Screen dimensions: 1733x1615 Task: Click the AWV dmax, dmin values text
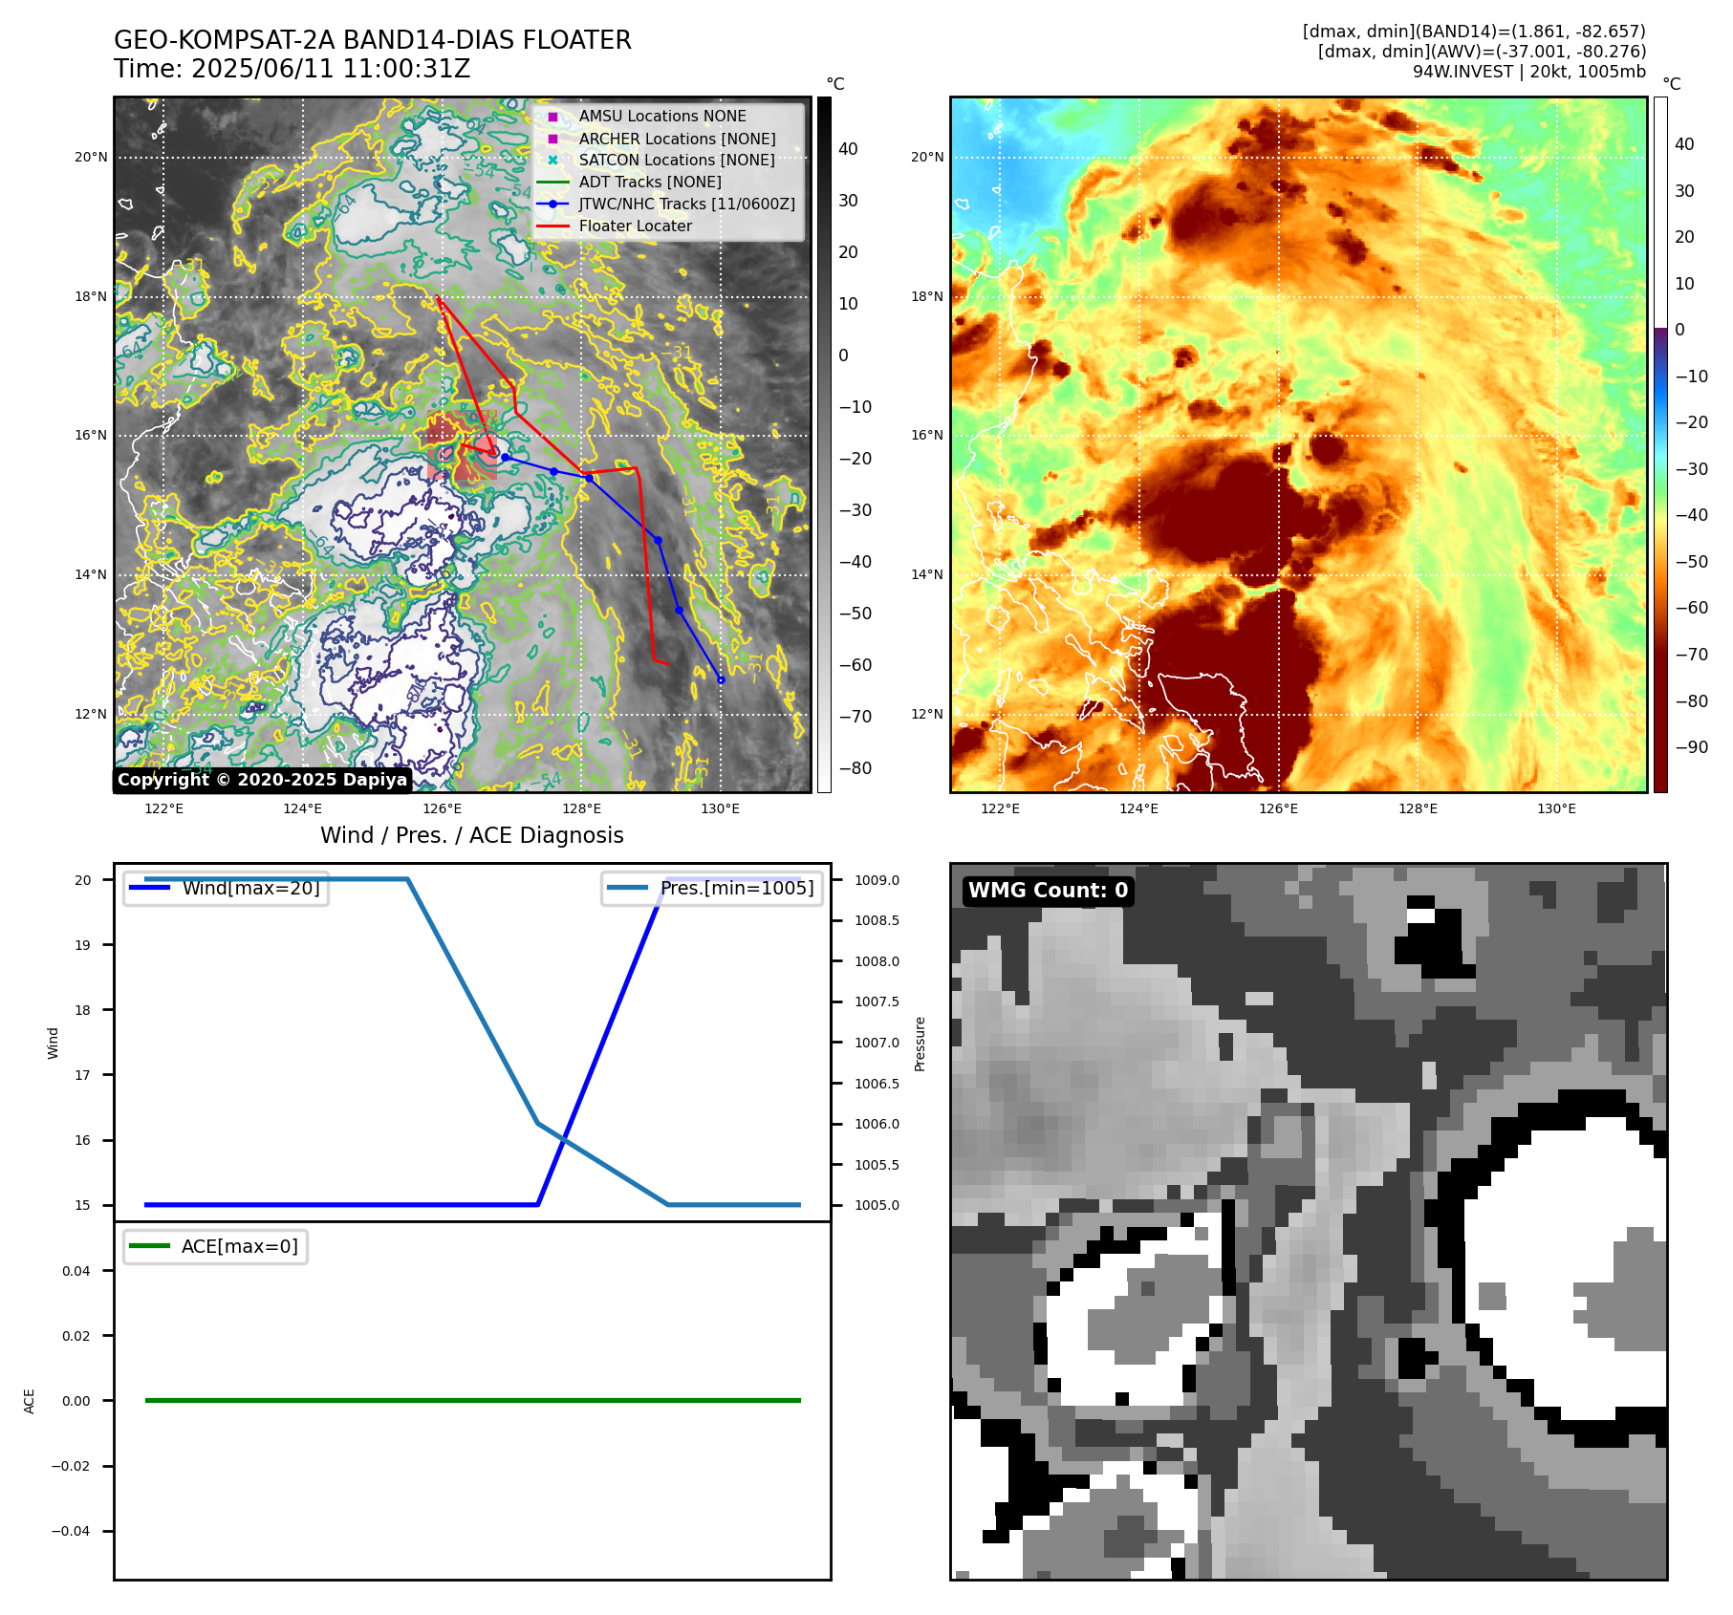[1482, 52]
